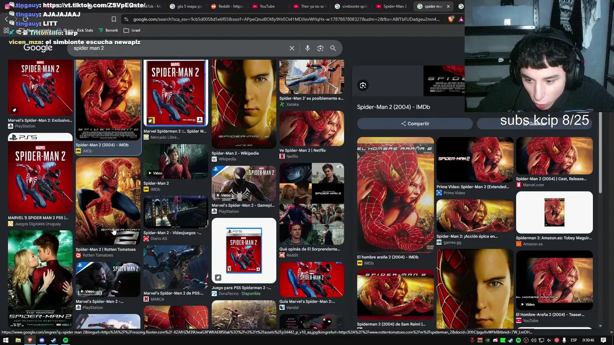The width and height of the screenshot is (614, 345).
Task: Open the israel bookmarks folder
Action: 132,30
